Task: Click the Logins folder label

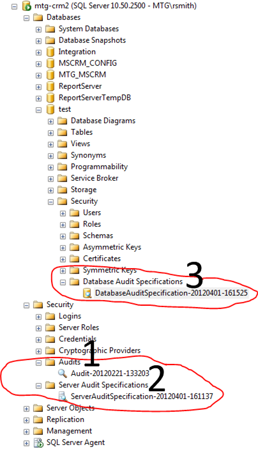Action: tap(70, 316)
